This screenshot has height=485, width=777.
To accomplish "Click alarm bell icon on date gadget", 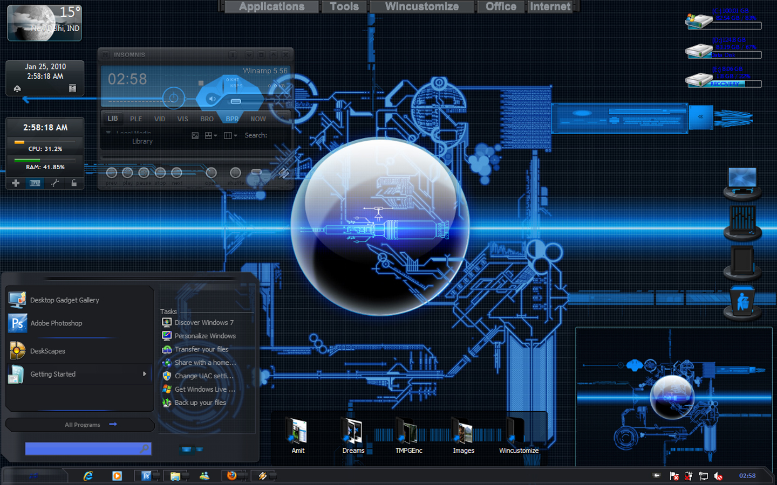I will click(x=17, y=88).
